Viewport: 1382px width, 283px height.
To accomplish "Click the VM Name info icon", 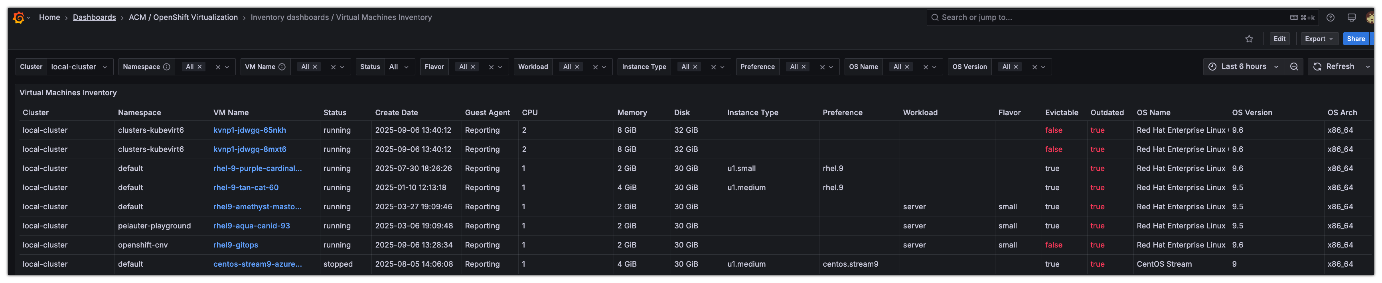I will coord(282,67).
